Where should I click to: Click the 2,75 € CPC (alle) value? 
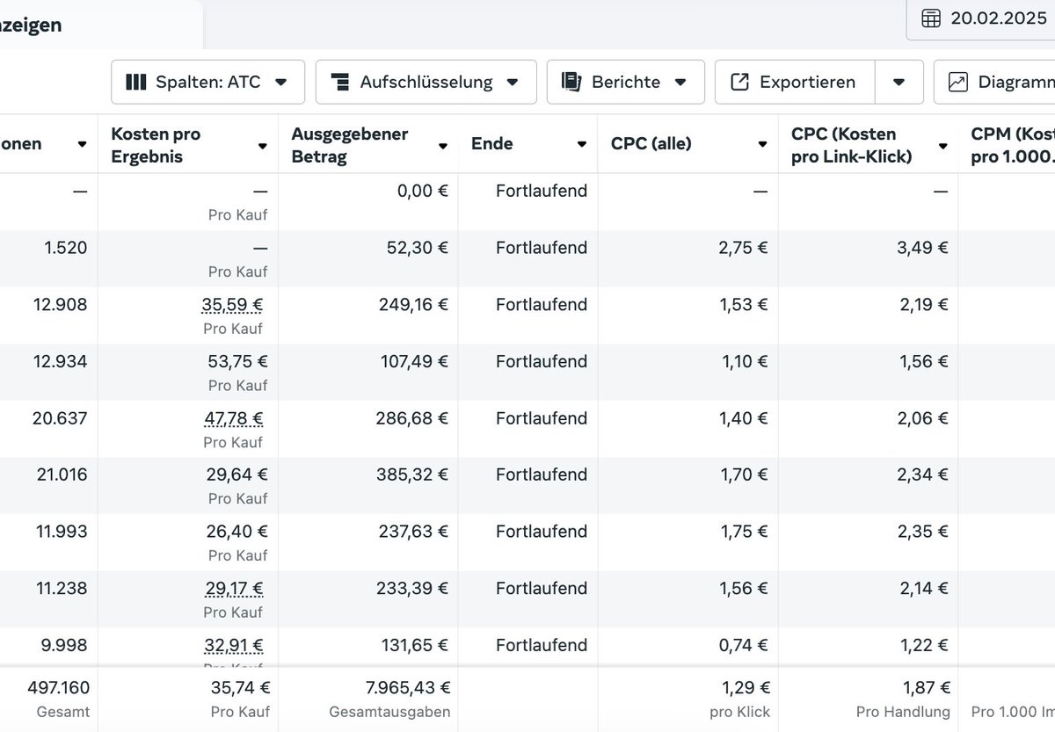pos(743,248)
